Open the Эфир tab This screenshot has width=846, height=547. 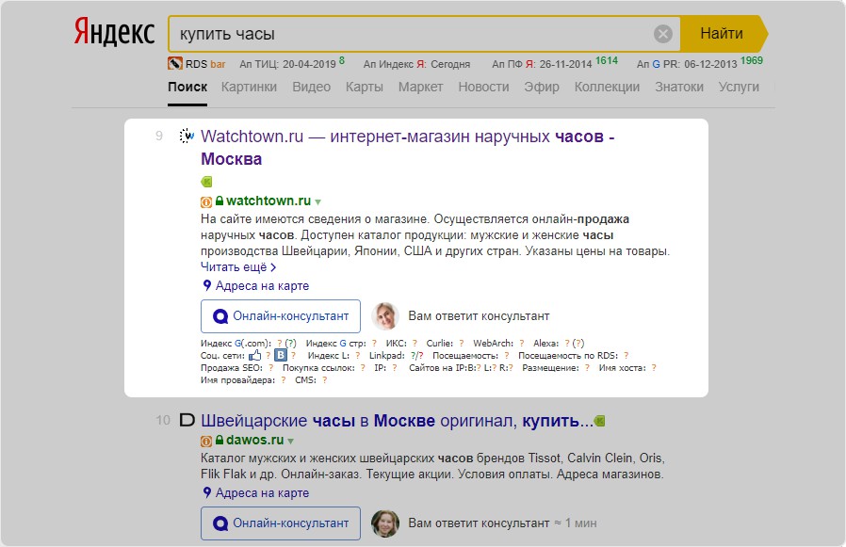pyautogui.click(x=541, y=87)
